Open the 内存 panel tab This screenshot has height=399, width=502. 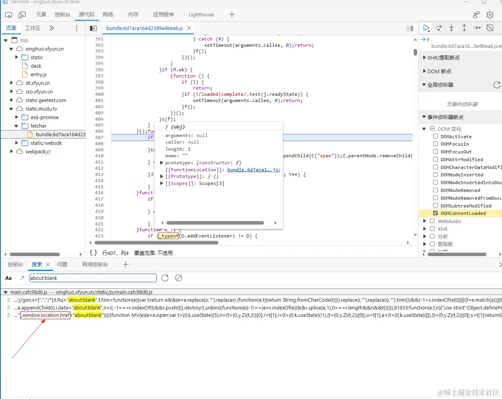click(133, 14)
